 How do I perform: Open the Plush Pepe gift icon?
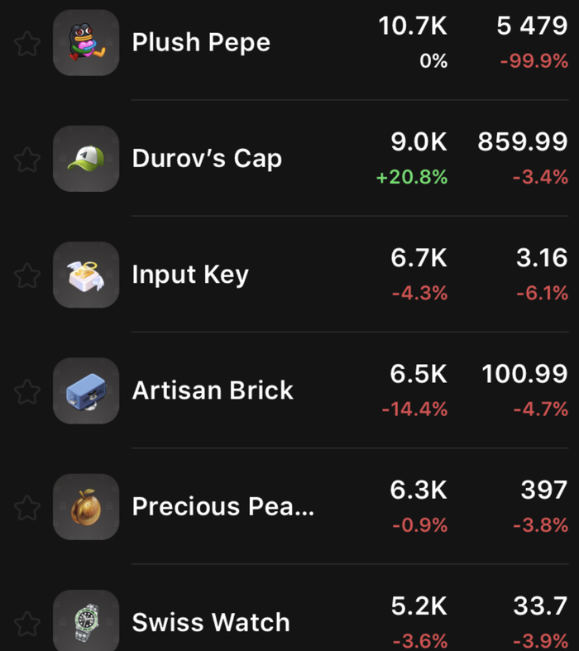(x=86, y=43)
